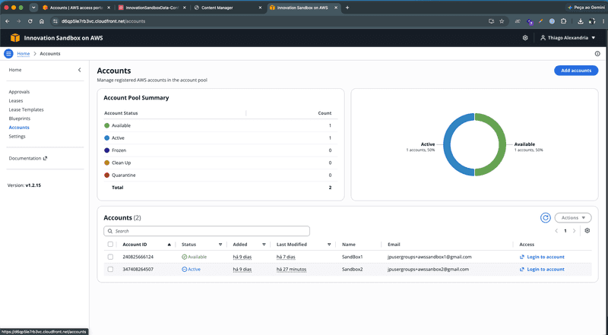The image size is (608, 335).
Task: Select all accounts with header checkbox
Action: tap(110, 245)
